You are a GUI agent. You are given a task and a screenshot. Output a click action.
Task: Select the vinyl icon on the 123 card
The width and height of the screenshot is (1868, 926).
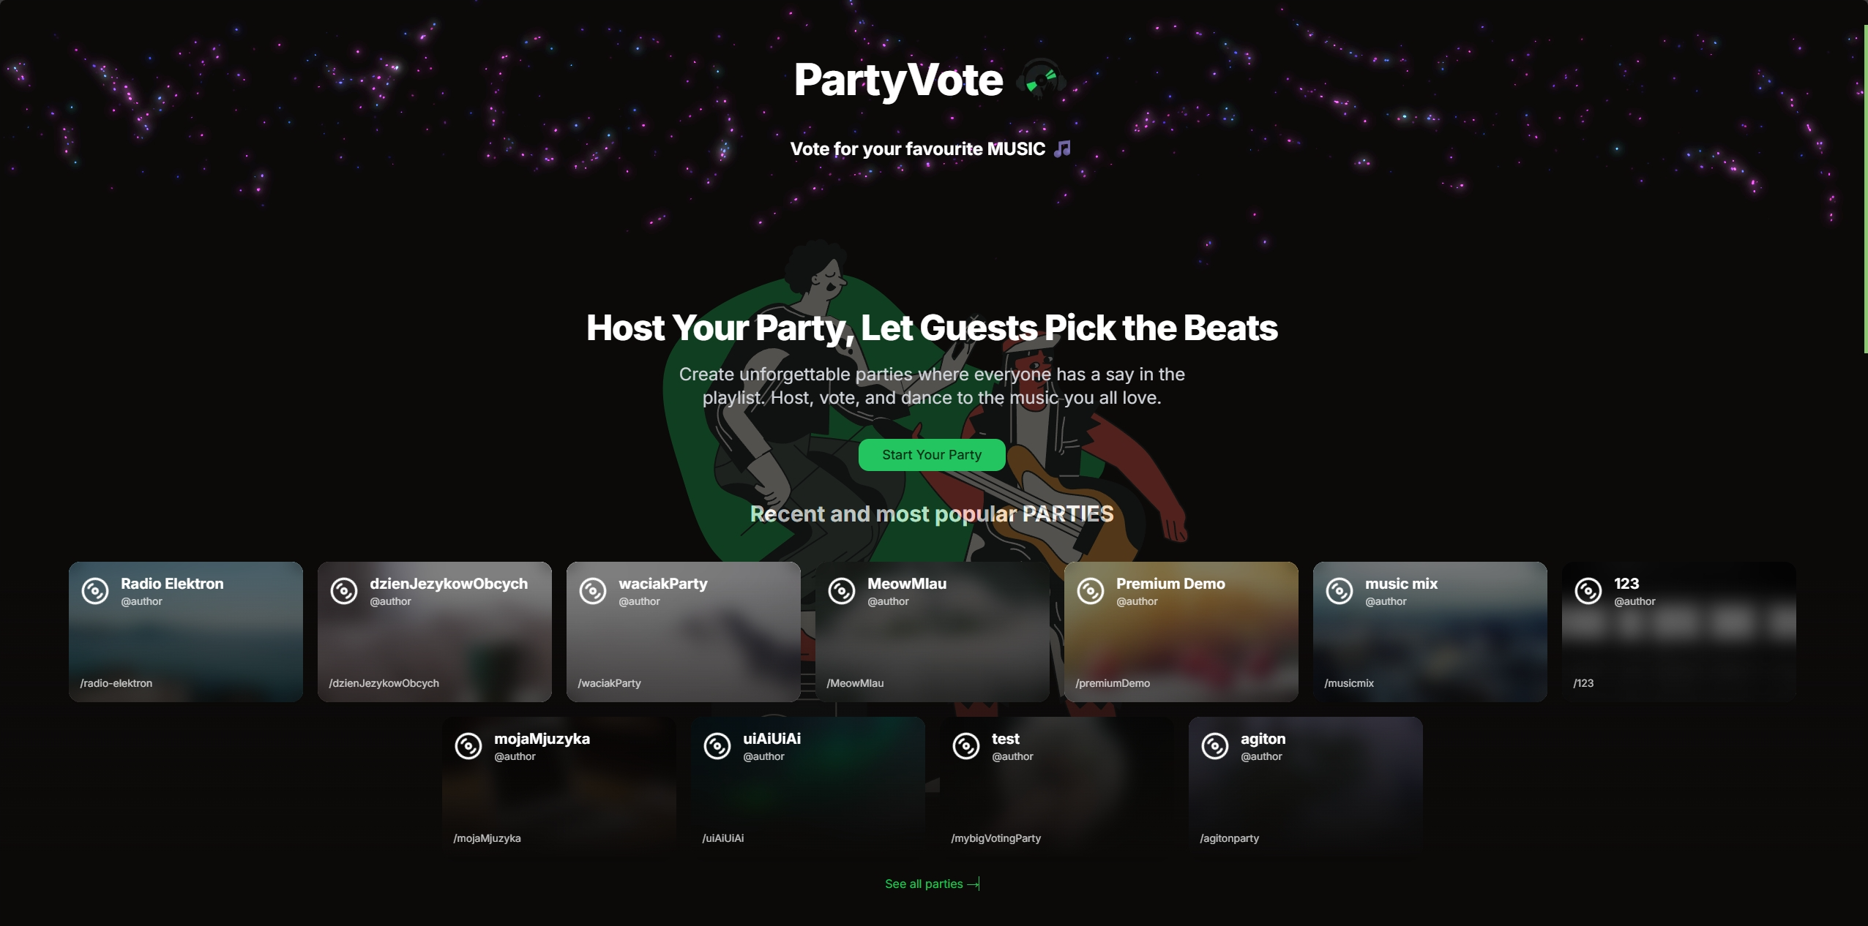1588,590
